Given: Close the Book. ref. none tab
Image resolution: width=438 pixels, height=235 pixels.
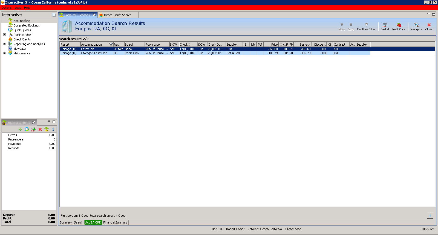Looking at the screenshot, I should (94, 15).
